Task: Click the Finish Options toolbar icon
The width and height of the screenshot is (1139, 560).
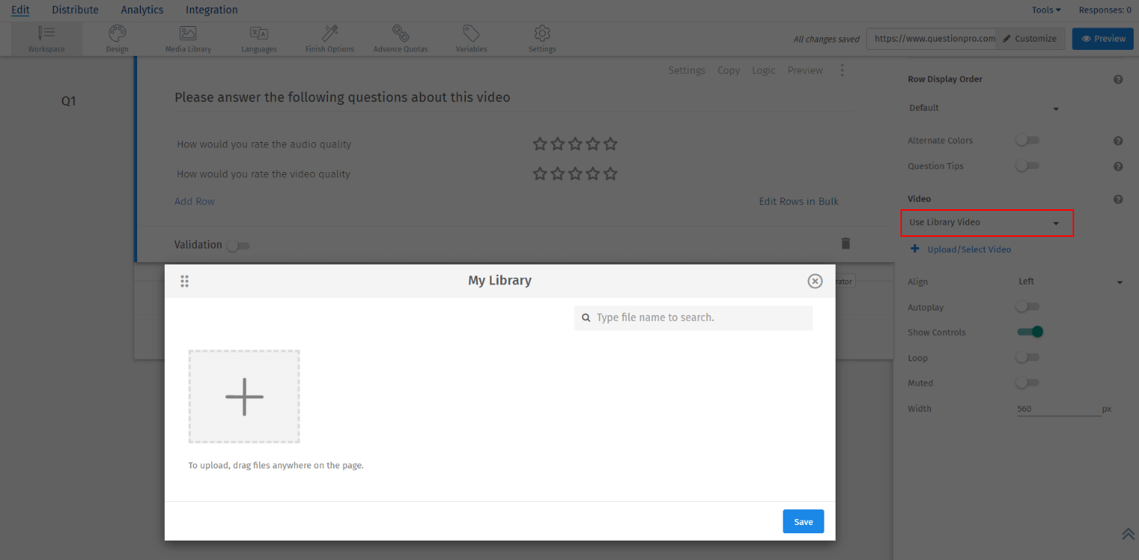Action: [329, 38]
